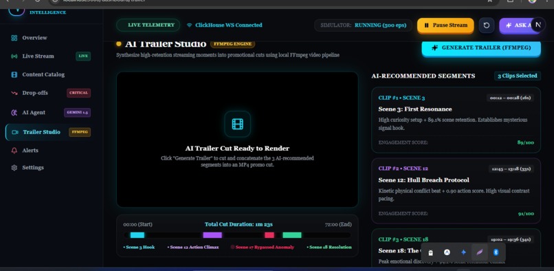Click Total Cut Duration: 1m 23s label
The width and height of the screenshot is (554, 271).
tap(239, 224)
